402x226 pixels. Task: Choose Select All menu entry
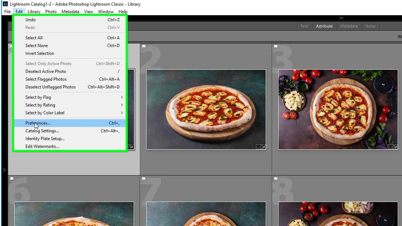(x=70, y=37)
